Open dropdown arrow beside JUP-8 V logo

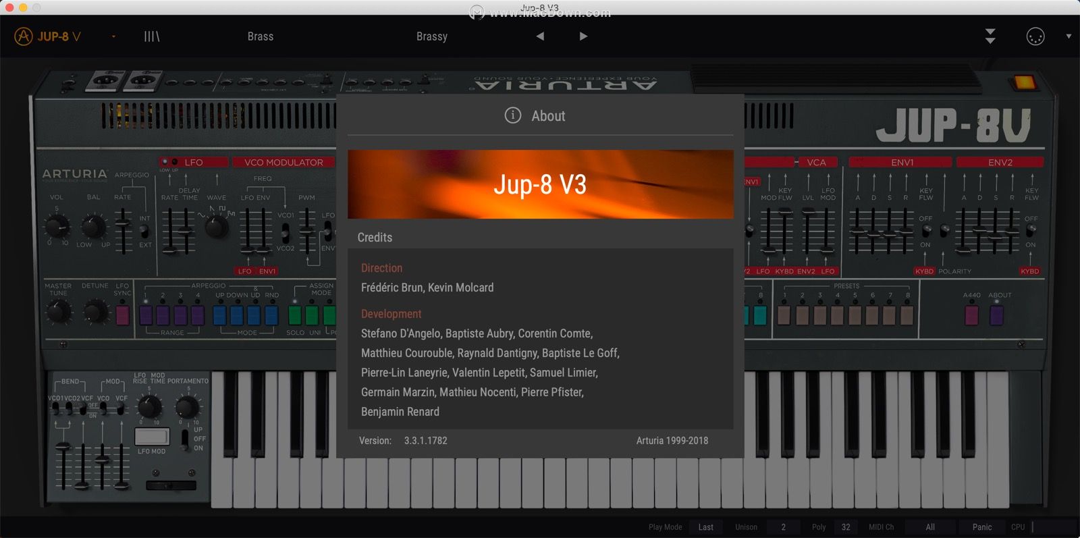113,36
